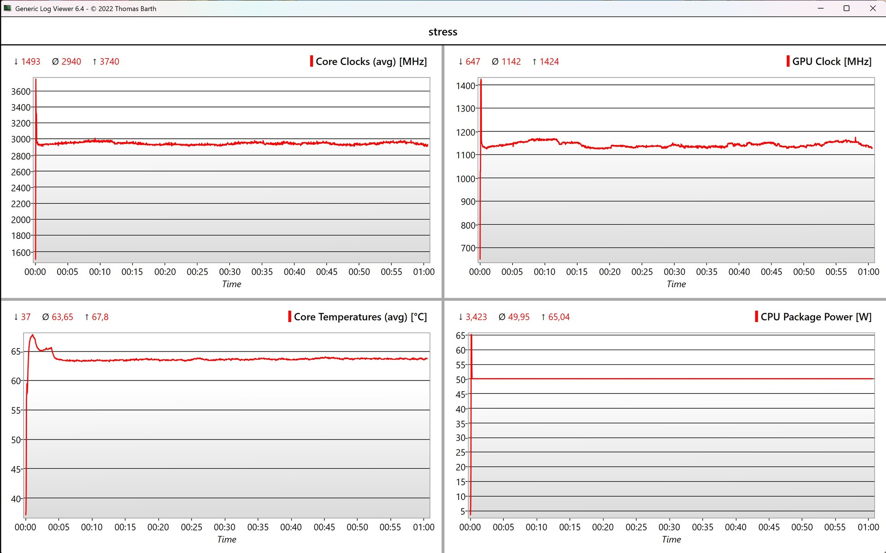Click the 00:45 marker on GPU Clock chart
The width and height of the screenshot is (886, 553).
[x=771, y=272]
